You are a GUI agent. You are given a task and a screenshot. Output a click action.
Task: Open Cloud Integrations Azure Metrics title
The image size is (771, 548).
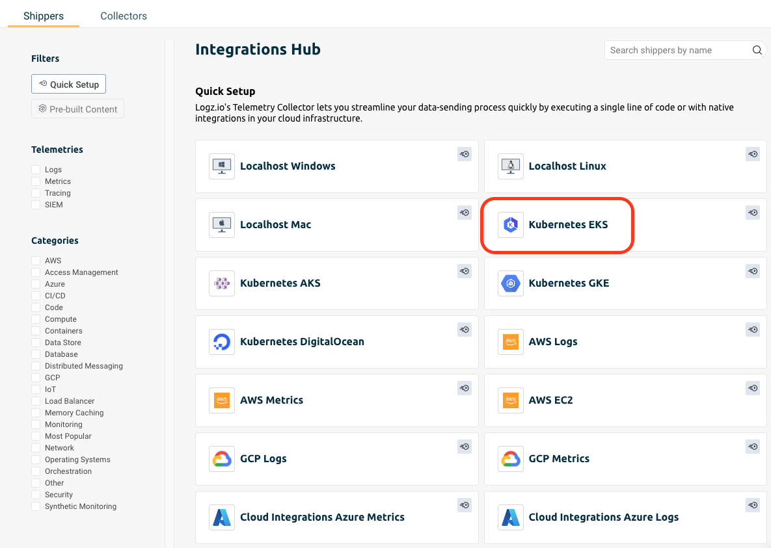[322, 517]
